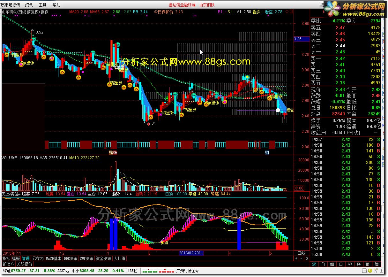Click the 财 marker below the chart
Image resolution: width=388 pixels, height=277 pixels.
(267, 152)
